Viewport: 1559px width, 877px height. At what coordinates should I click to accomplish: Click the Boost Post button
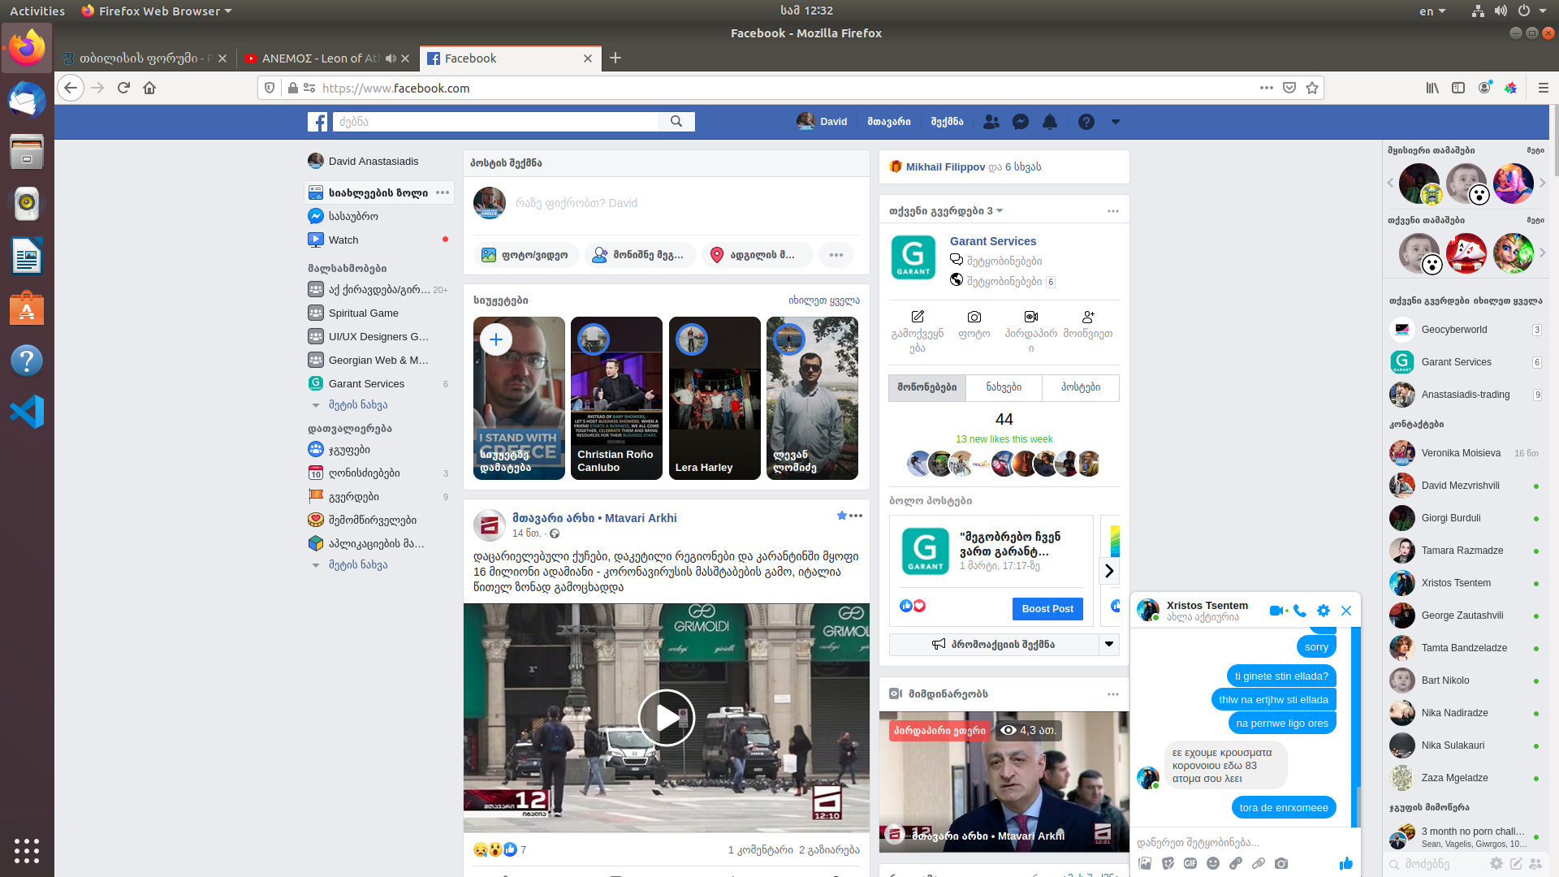pos(1047,609)
